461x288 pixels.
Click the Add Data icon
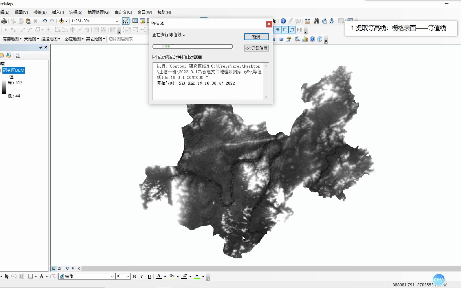[x=61, y=21]
